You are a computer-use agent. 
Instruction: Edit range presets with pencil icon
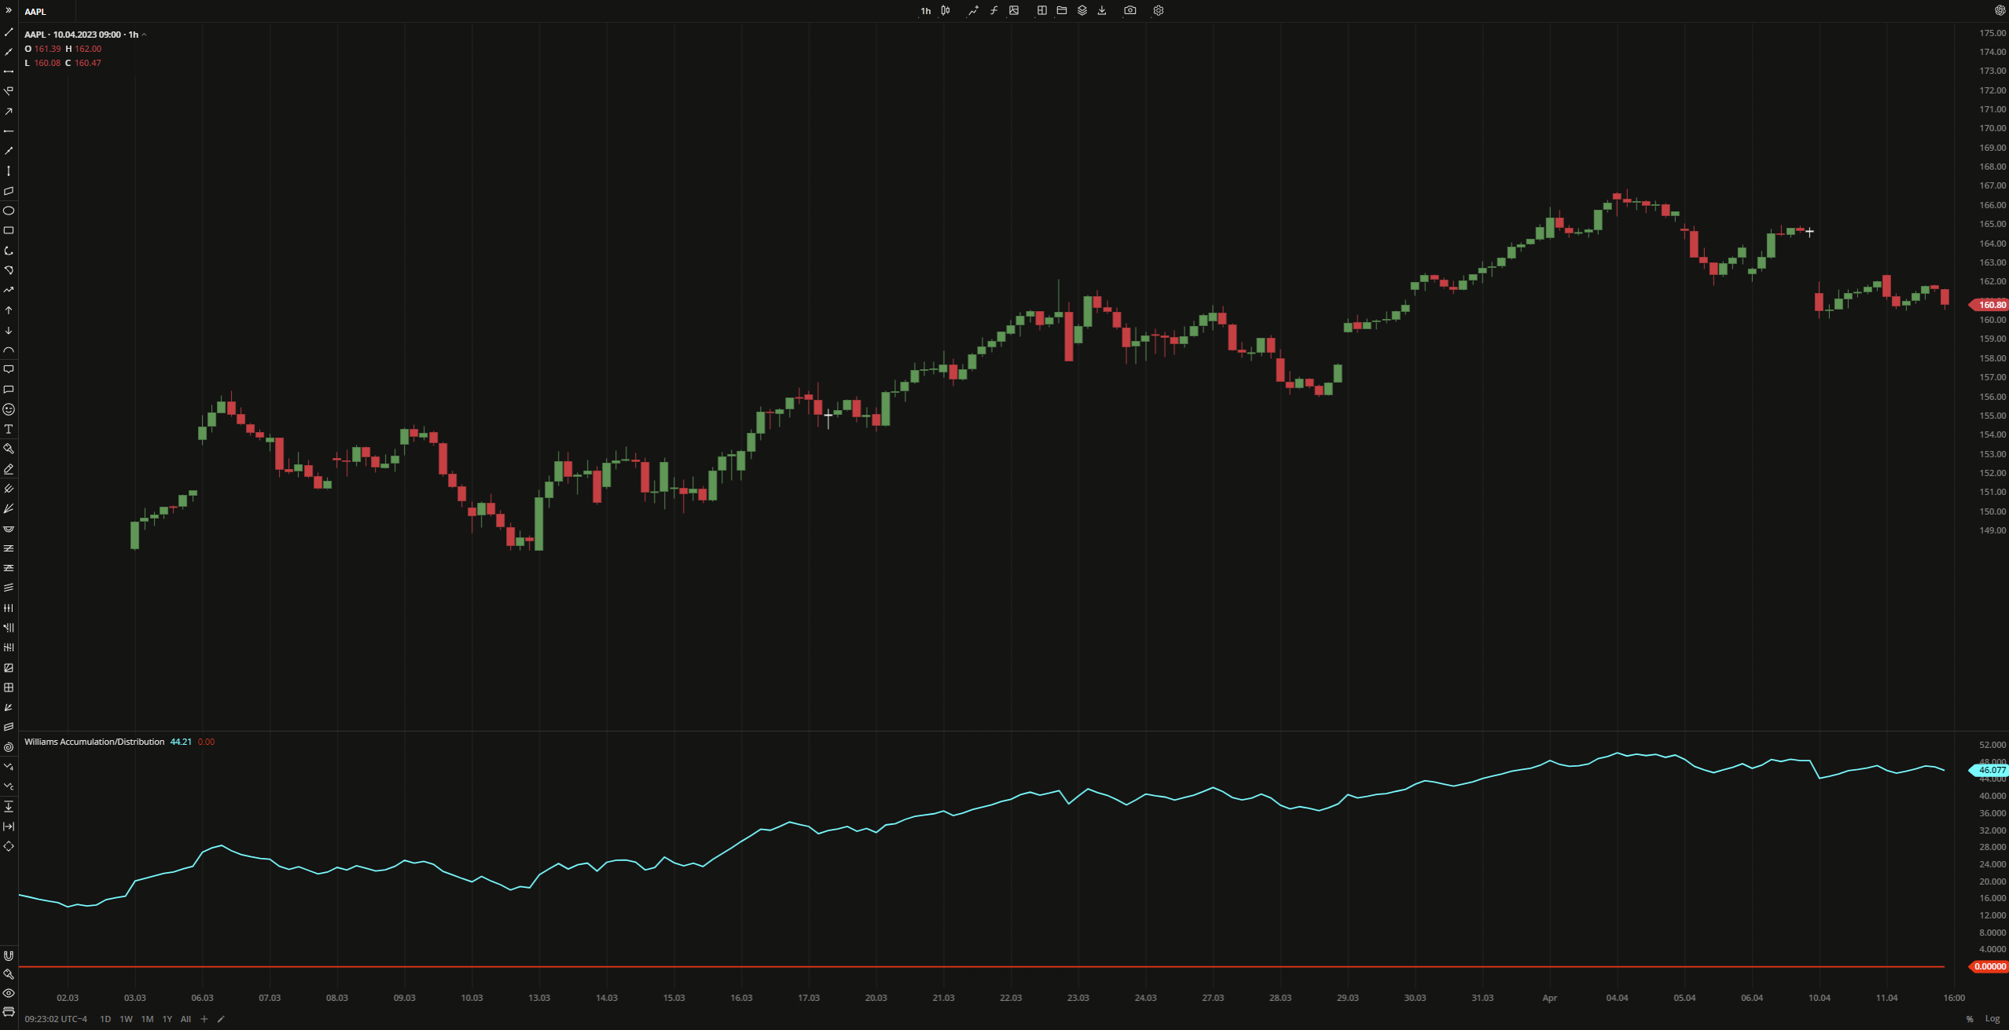click(221, 1019)
